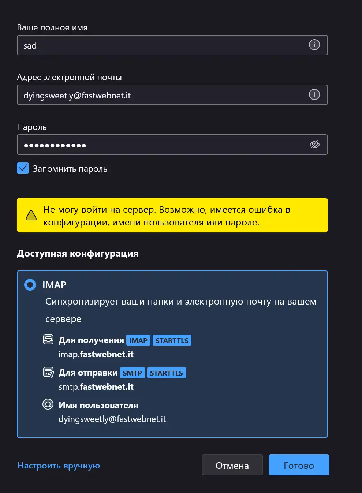Click the Готово button
The width and height of the screenshot is (362, 493).
click(299, 465)
